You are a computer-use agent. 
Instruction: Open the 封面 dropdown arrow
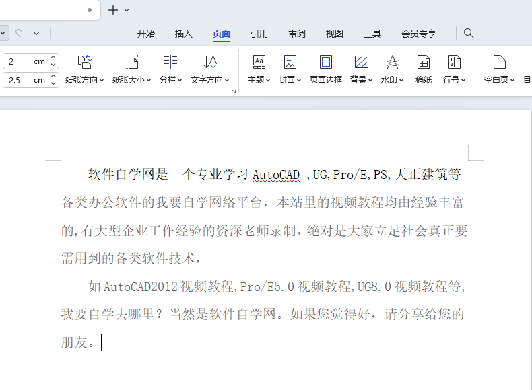(x=299, y=80)
